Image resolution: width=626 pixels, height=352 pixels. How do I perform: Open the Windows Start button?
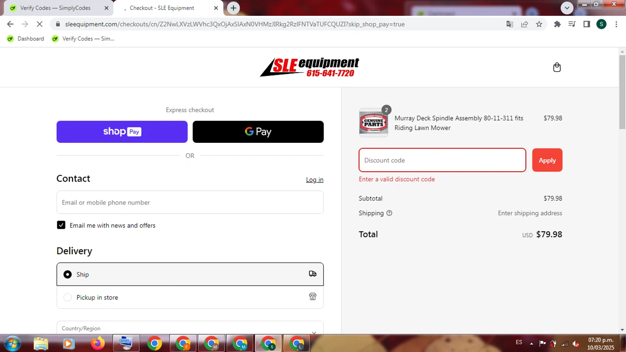tap(12, 344)
